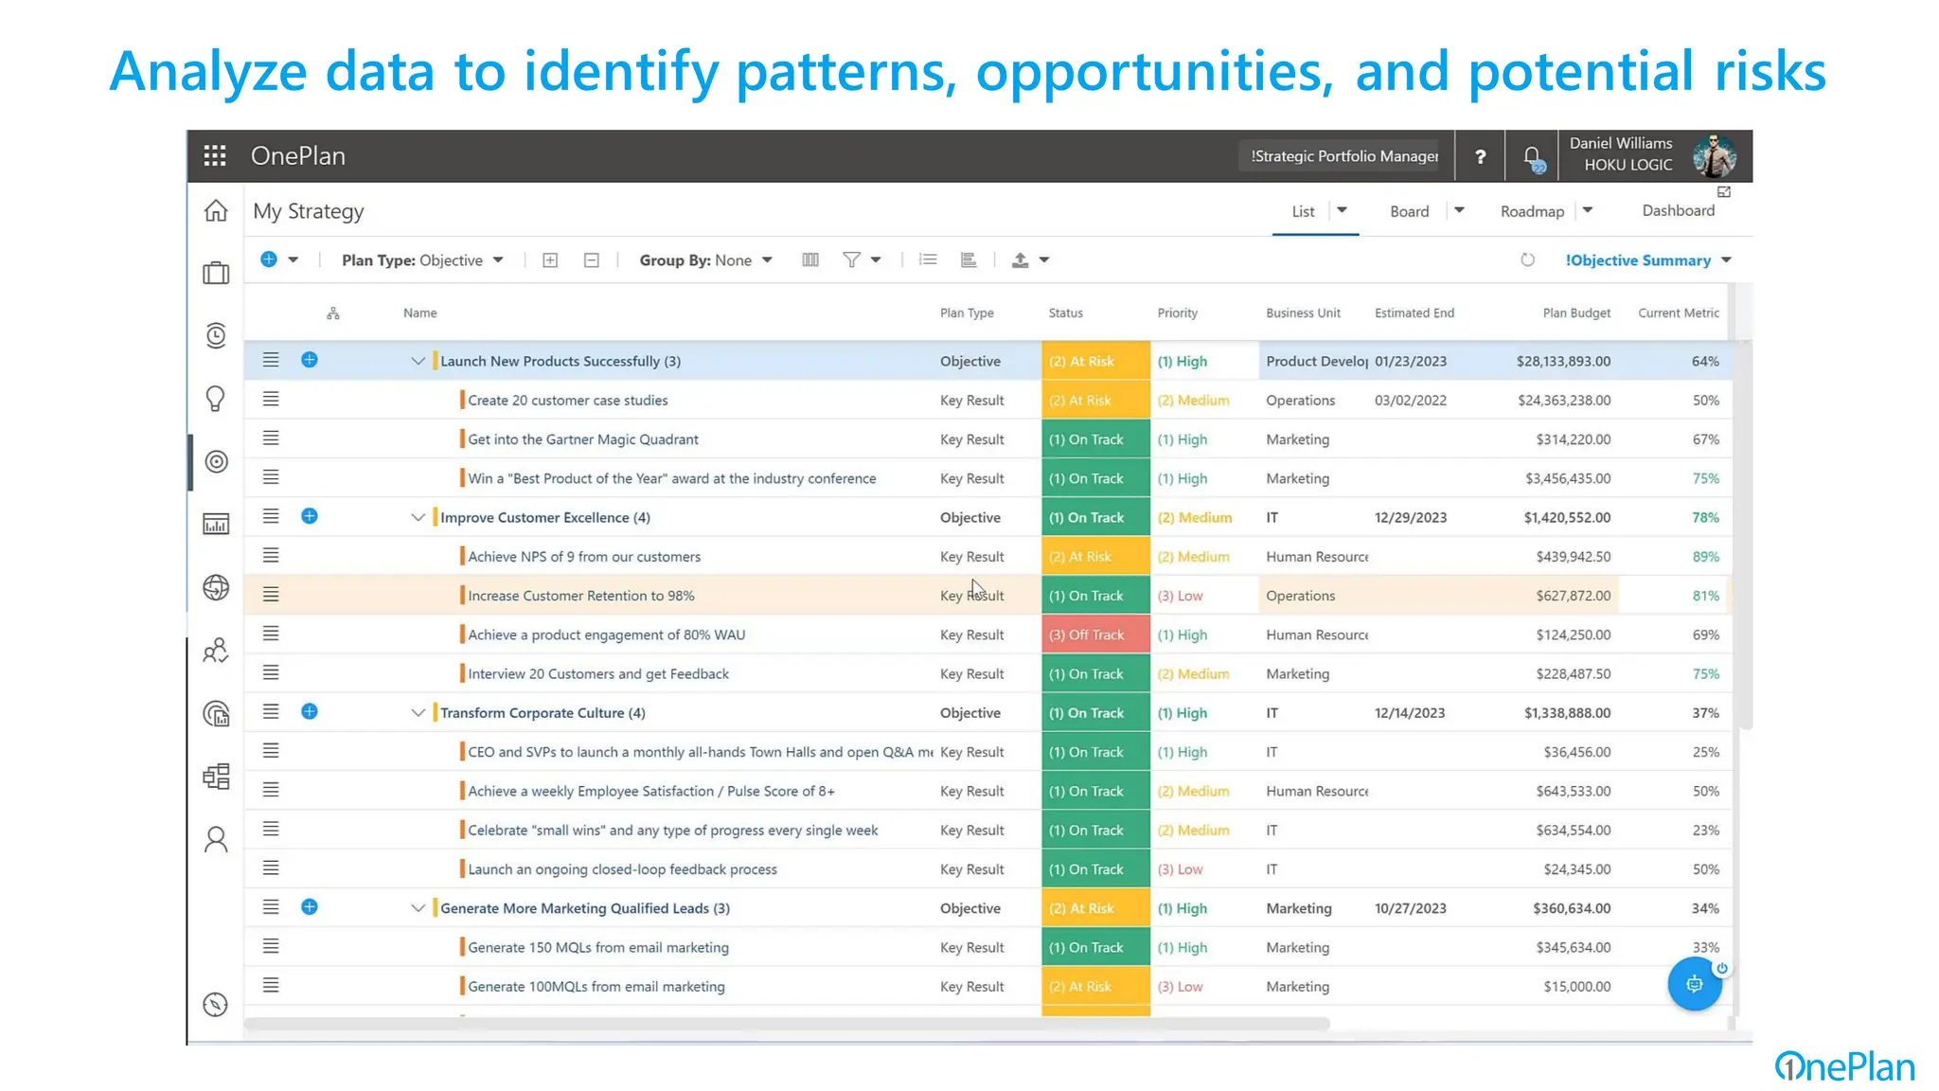Click On Track status of Gartner Magic Quadrant row
Image resolution: width=1939 pixels, height=1091 pixels.
coord(1095,439)
